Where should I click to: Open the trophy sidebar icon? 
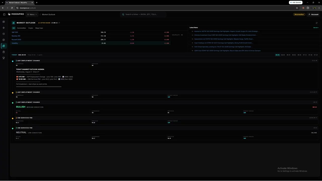[4, 58]
